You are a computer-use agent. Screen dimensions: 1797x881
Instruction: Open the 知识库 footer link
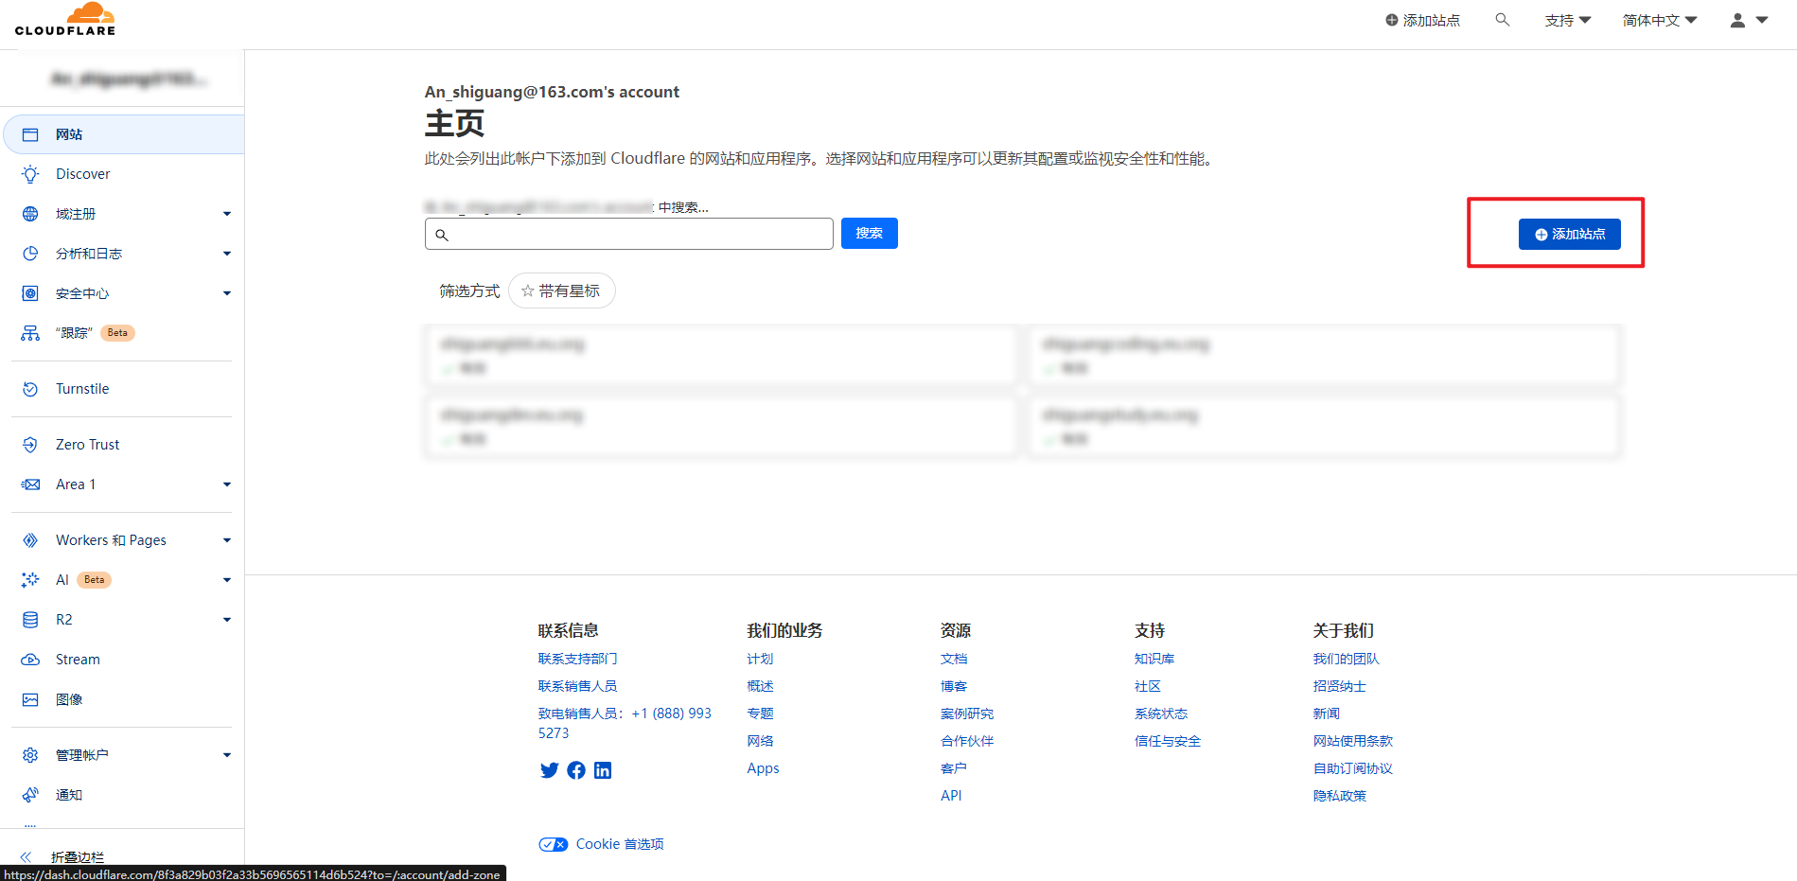pyautogui.click(x=1154, y=659)
